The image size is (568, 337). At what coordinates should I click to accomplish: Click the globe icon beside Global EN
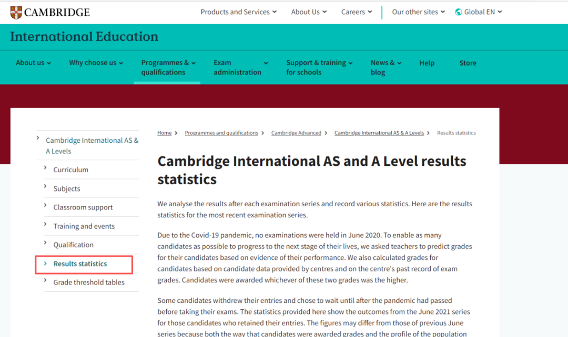[458, 12]
